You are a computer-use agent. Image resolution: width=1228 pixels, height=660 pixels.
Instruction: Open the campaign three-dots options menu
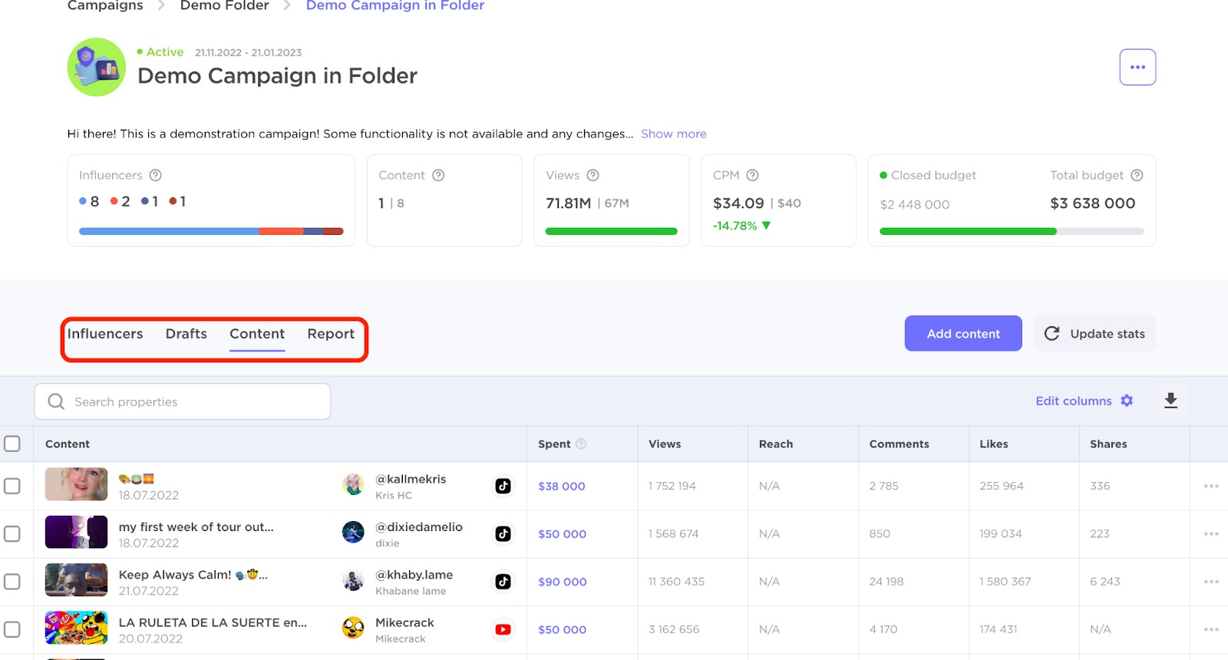click(x=1137, y=68)
